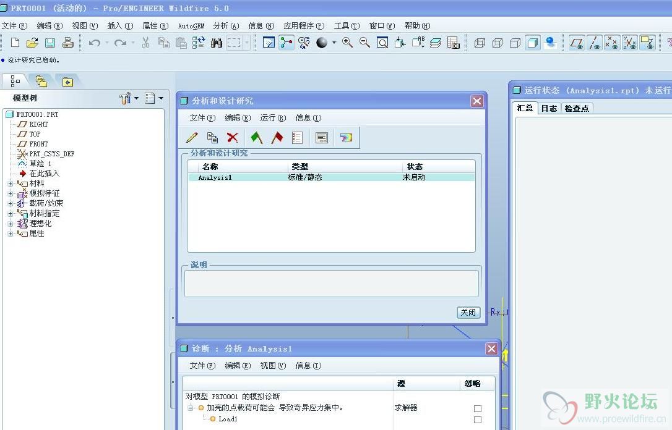Check ignore box for Load1 row
672x430 pixels.
point(478,419)
